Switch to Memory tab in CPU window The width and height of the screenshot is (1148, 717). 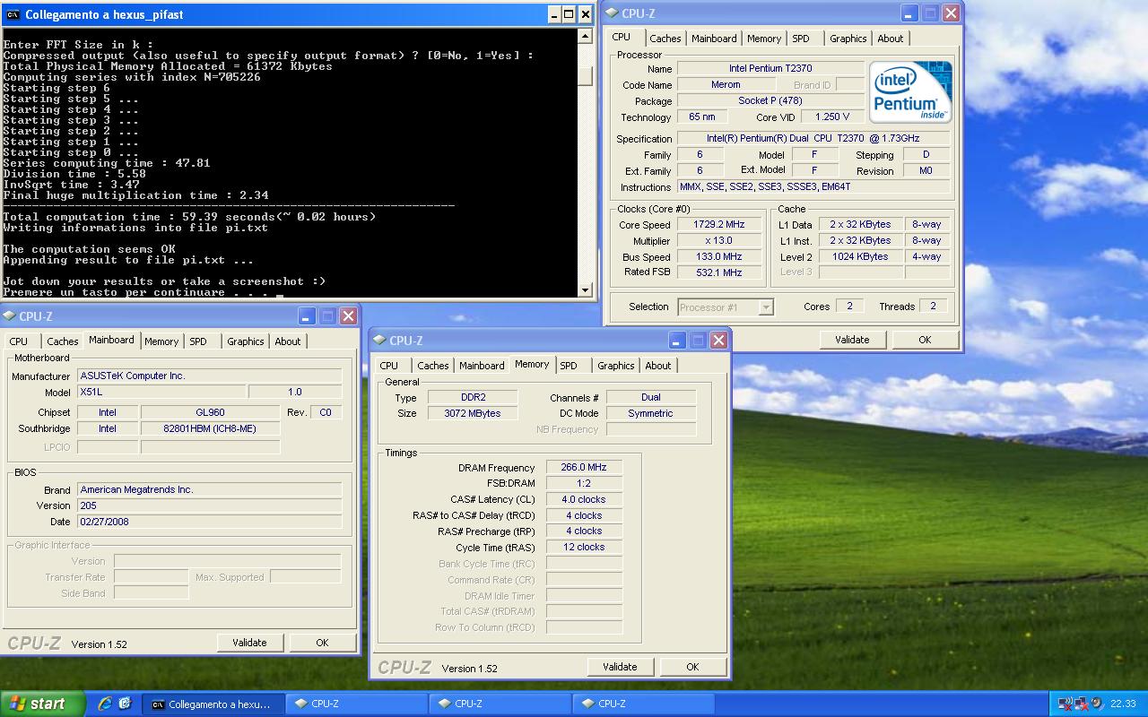click(764, 39)
